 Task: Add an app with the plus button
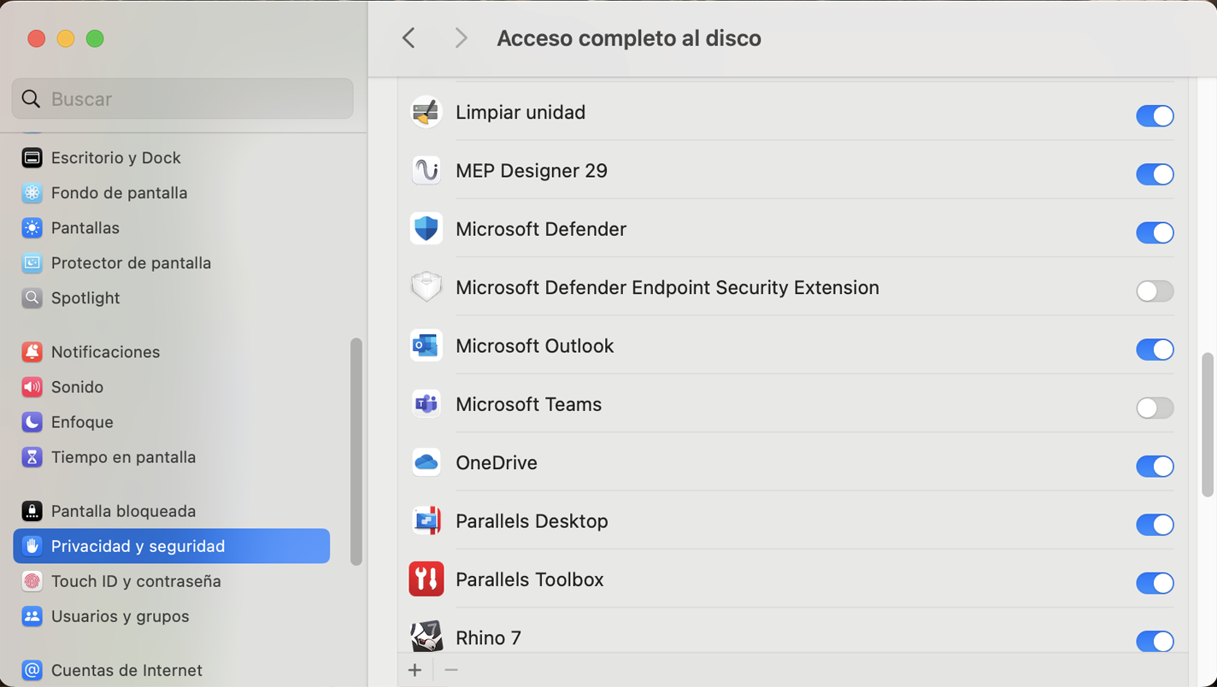[x=415, y=670]
